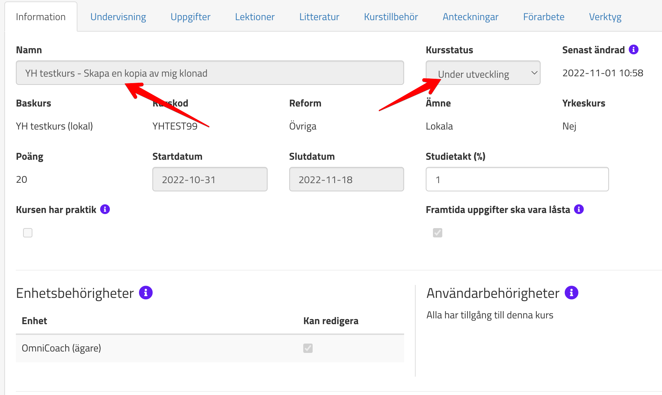Select the Litteratur tab
The height and width of the screenshot is (395, 662).
click(x=319, y=17)
